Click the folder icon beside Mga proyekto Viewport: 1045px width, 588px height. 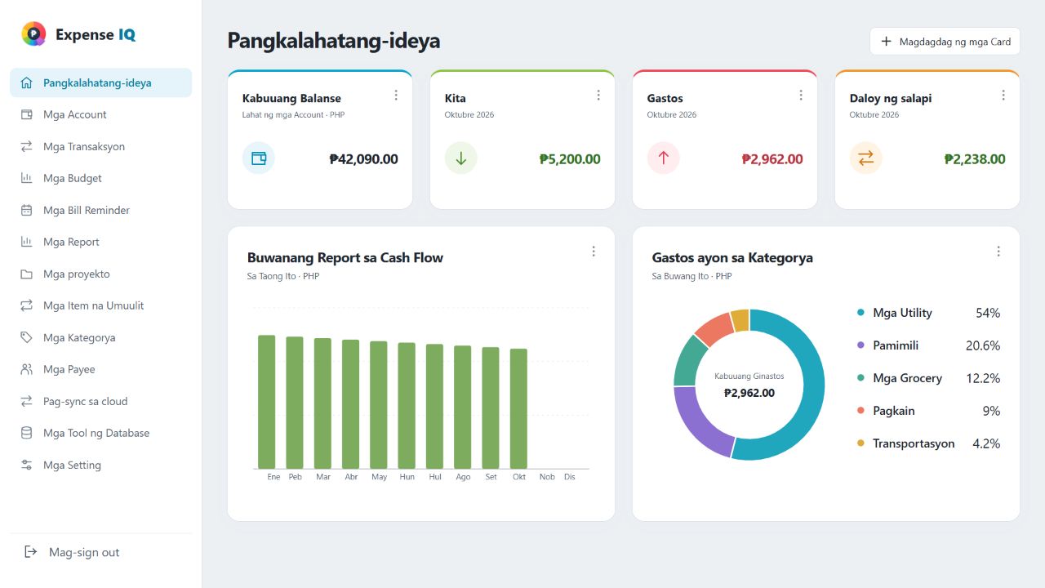click(26, 274)
